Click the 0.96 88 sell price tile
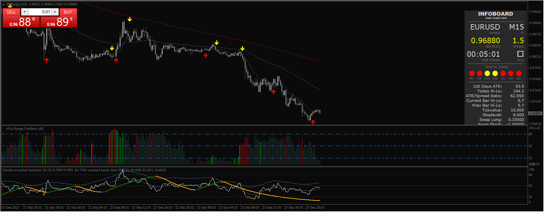Screen dimensions: 544x212 [21, 22]
